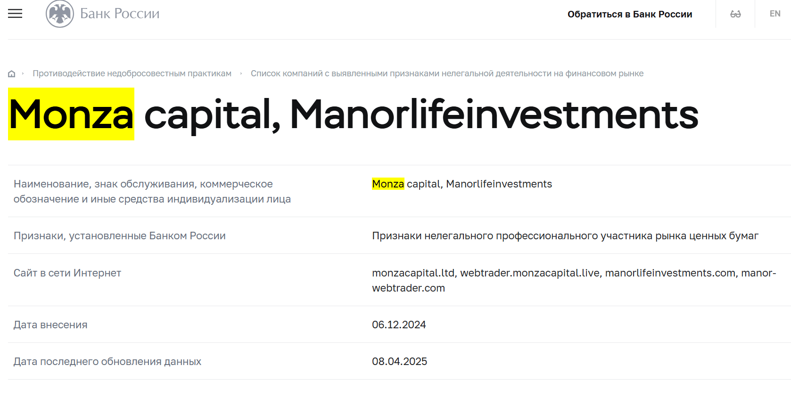This screenshot has height=398, width=791.
Task: Go to home via breadcrumb house icon
Action: [x=12, y=73]
